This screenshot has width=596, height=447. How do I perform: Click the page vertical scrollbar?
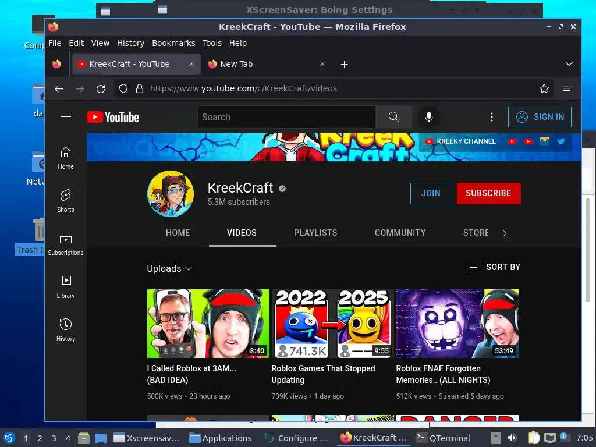[588, 250]
